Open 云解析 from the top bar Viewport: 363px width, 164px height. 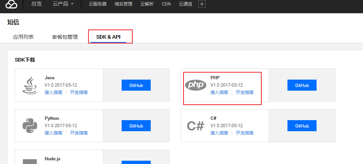tap(147, 4)
